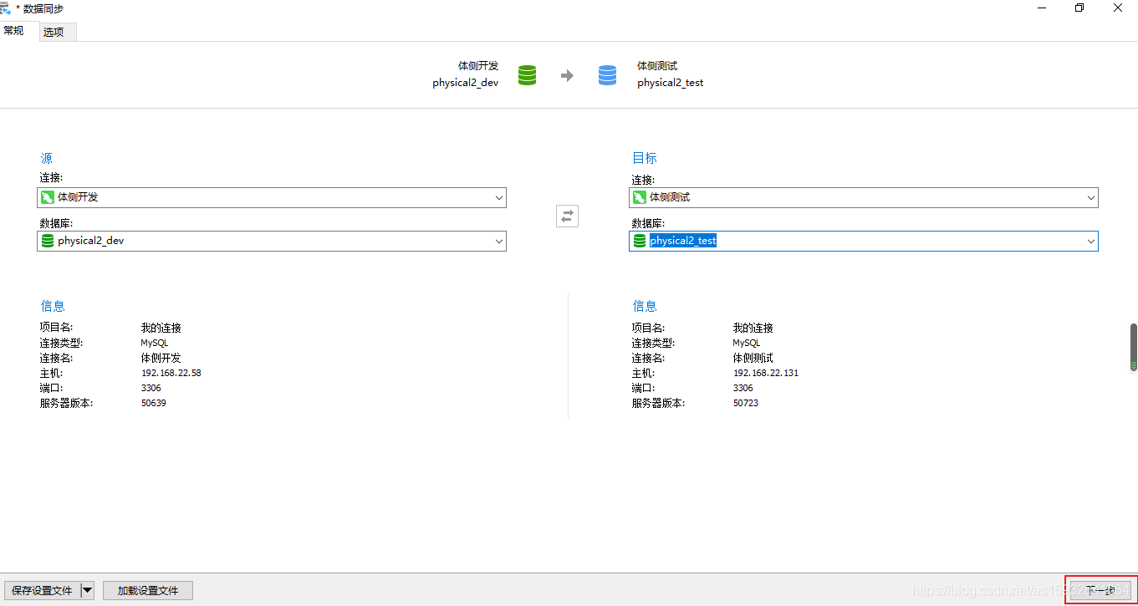Select the 常规 tab

13,30
